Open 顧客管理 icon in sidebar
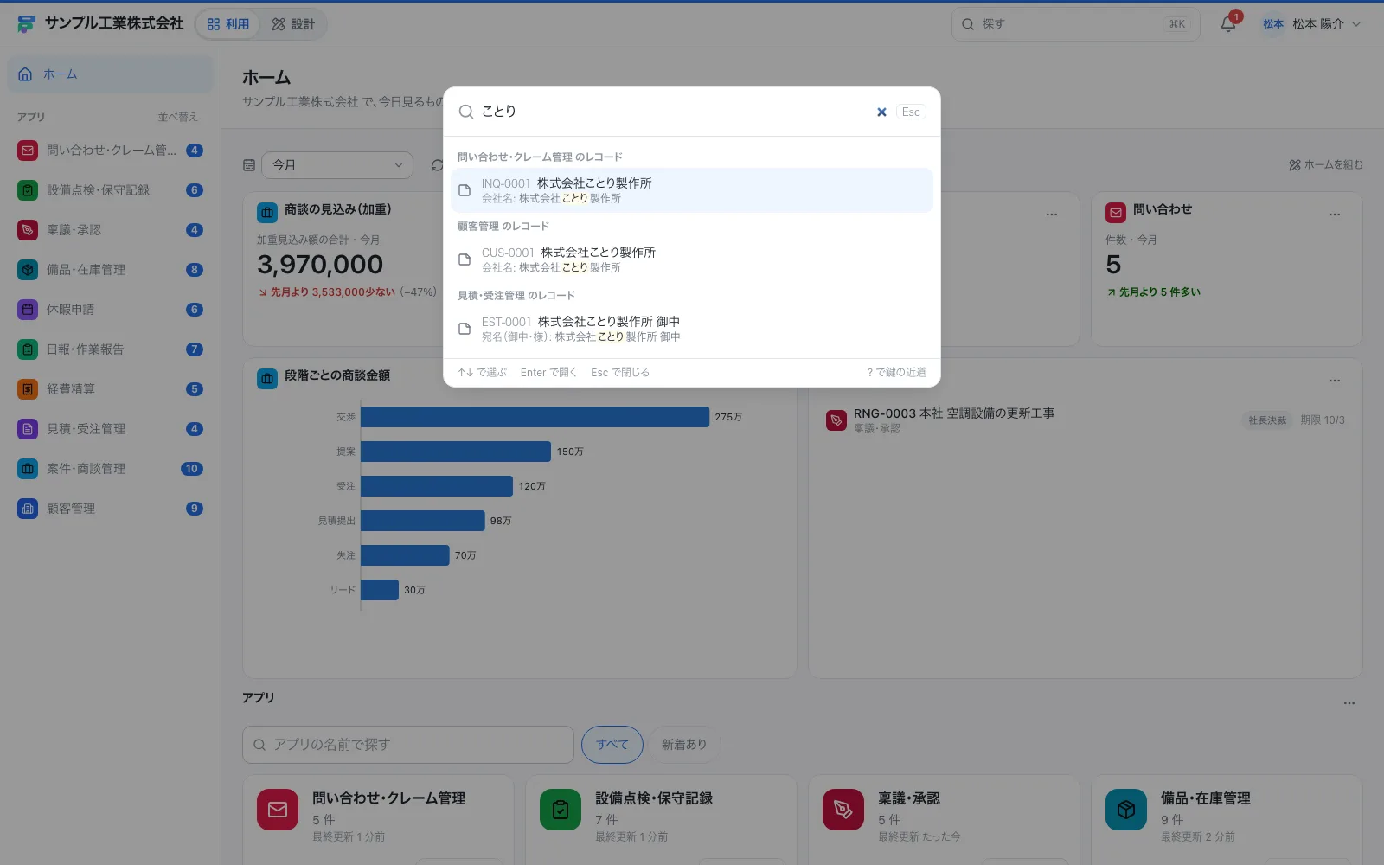 tap(28, 509)
